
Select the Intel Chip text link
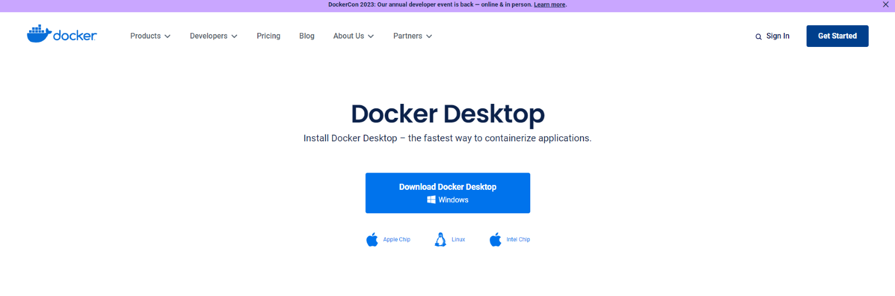[x=518, y=240]
